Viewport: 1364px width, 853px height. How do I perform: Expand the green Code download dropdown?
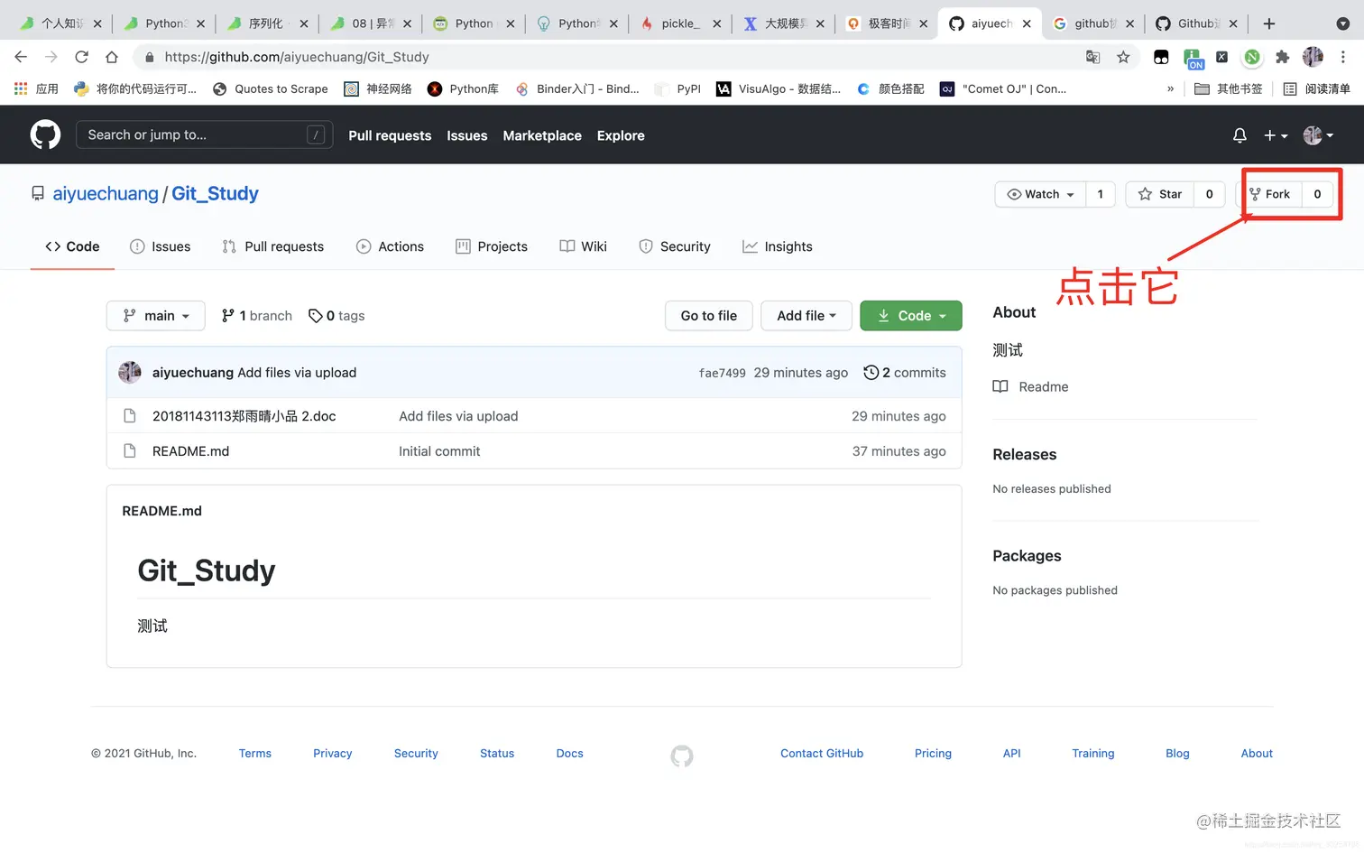(911, 315)
